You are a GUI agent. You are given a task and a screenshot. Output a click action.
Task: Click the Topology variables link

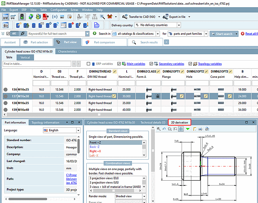tap(210, 64)
